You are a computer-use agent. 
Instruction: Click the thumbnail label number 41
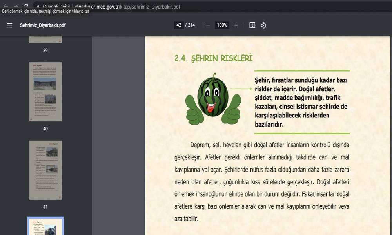(45, 207)
